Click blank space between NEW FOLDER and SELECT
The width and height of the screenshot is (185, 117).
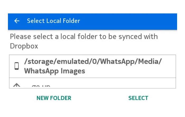[x=100, y=98]
